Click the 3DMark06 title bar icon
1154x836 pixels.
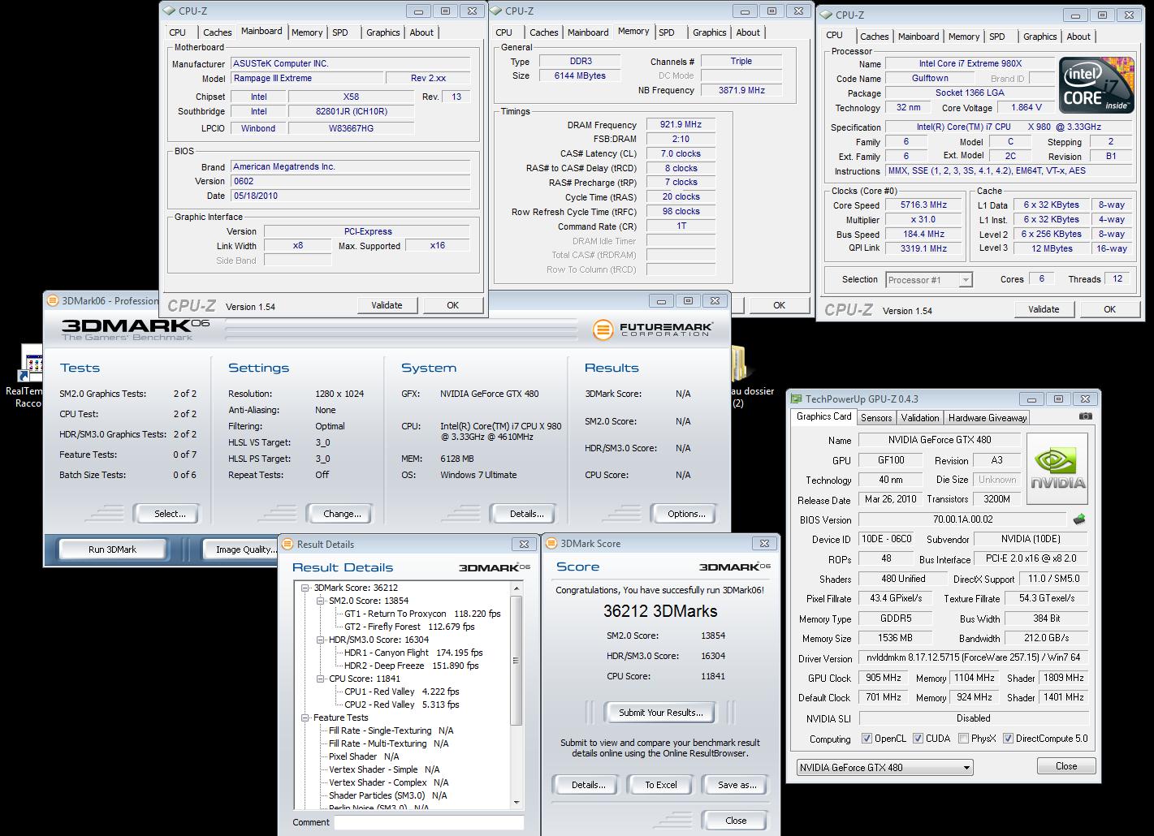(53, 300)
